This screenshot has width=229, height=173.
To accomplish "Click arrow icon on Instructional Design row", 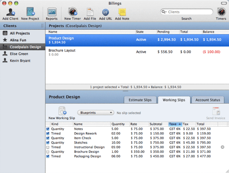I will 223,147.
